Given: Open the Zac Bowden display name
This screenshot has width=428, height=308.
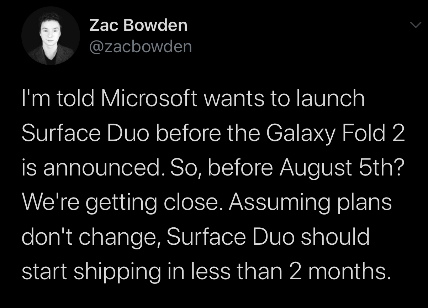Looking at the screenshot, I should [x=138, y=25].
